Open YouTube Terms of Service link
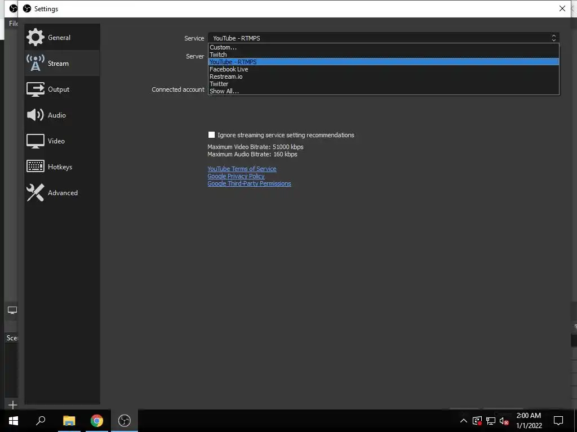Image resolution: width=577 pixels, height=432 pixels. click(x=242, y=169)
